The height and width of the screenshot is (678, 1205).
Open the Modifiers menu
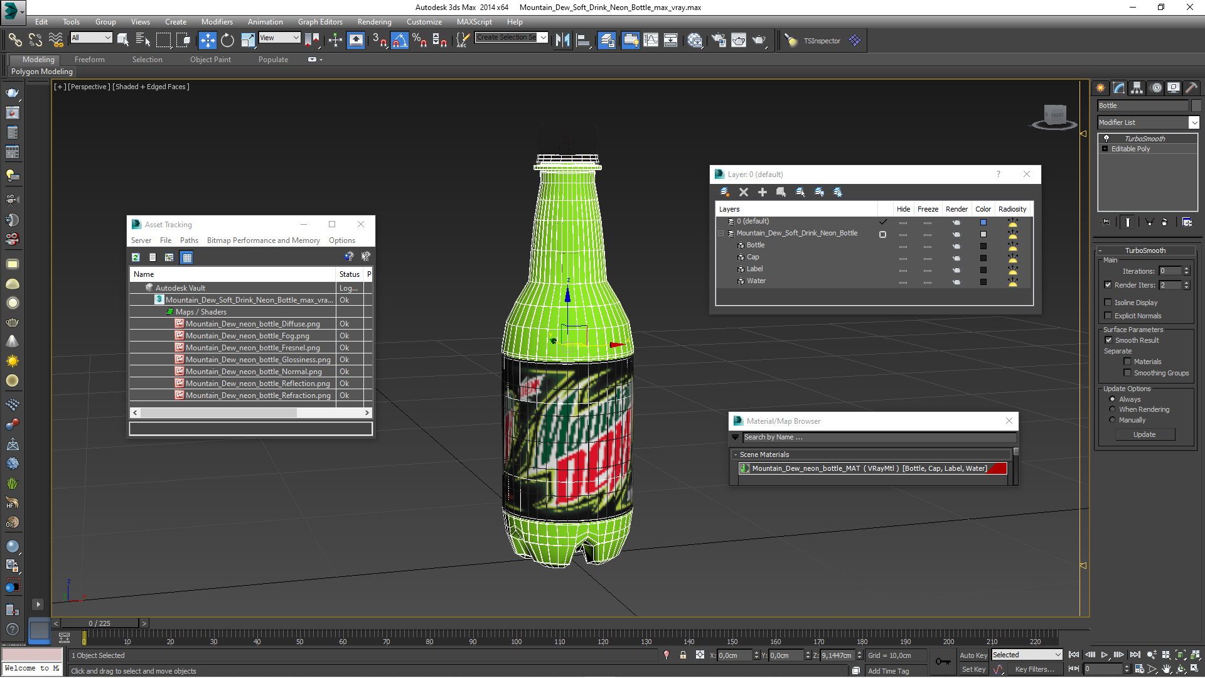[217, 22]
